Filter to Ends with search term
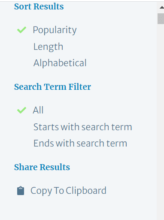 (x=80, y=143)
